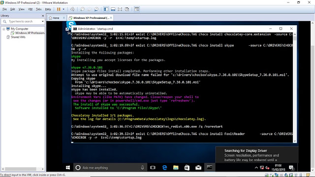Image resolution: width=315 pixels, height=177 pixels.
Task: Click the library horizontal scrollbar
Action: 23,169
